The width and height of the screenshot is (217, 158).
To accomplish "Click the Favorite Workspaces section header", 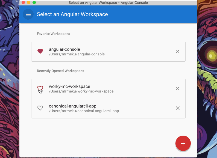I will click(x=54, y=34).
